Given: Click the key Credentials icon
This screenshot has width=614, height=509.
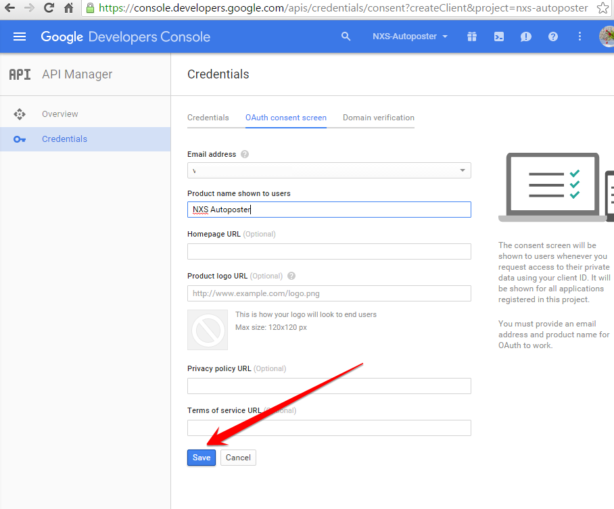Looking at the screenshot, I should coord(20,139).
